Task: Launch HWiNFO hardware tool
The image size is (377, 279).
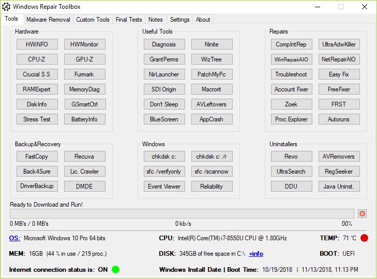Action: click(37, 44)
